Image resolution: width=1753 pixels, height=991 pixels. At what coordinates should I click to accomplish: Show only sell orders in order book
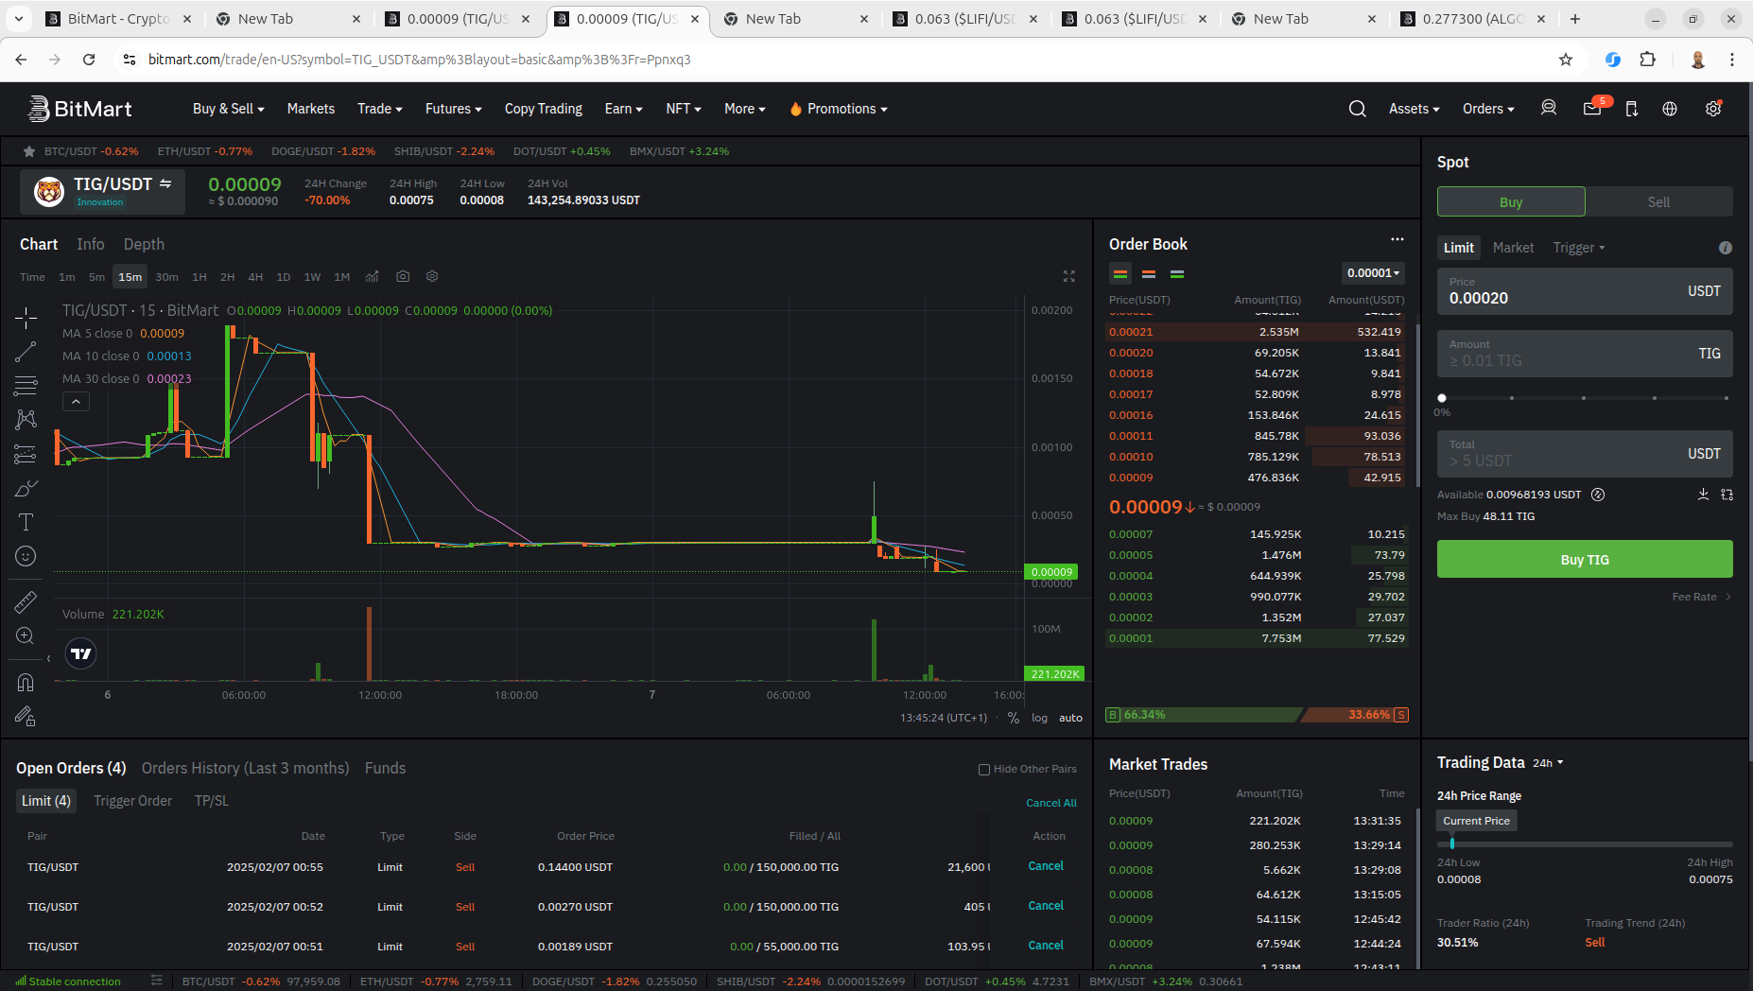coord(1149,274)
